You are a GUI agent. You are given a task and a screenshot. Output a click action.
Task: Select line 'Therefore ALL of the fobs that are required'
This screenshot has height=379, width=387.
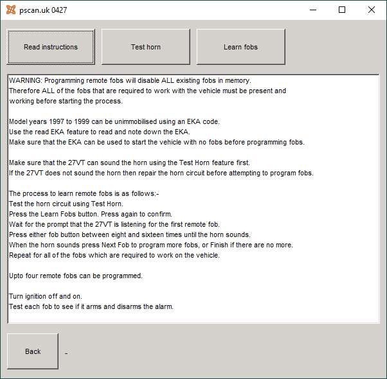pos(148,91)
